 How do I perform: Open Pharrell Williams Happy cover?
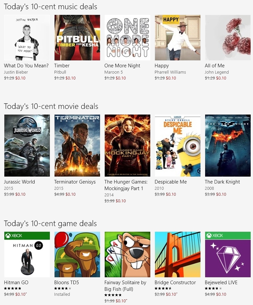(178, 38)
